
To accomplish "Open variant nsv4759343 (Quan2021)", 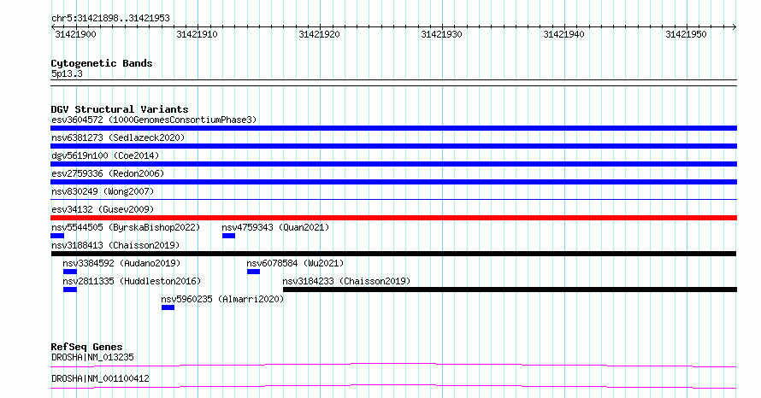I will coord(275,227).
